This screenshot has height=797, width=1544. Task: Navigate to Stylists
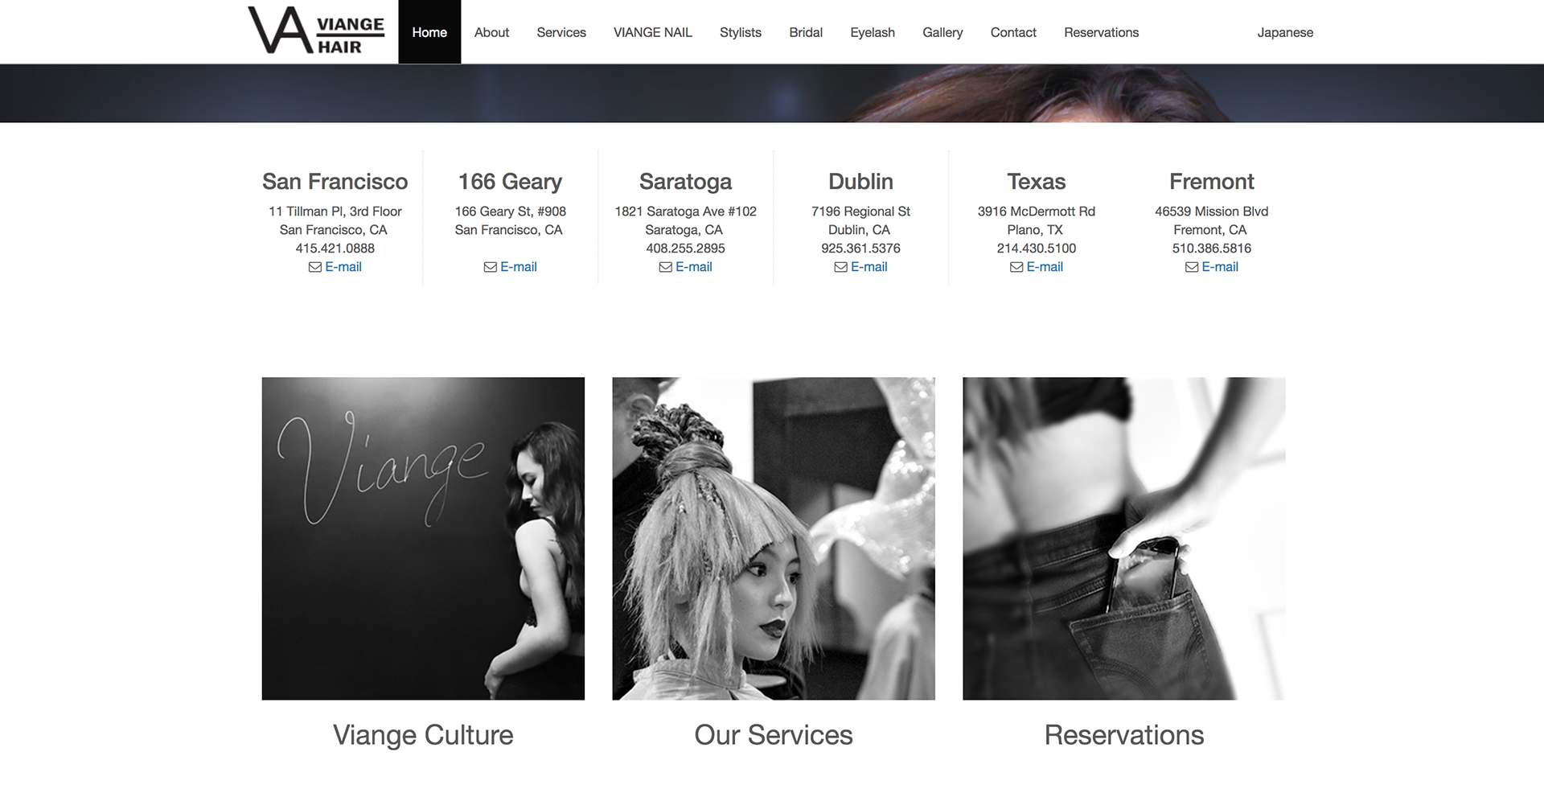[741, 32]
